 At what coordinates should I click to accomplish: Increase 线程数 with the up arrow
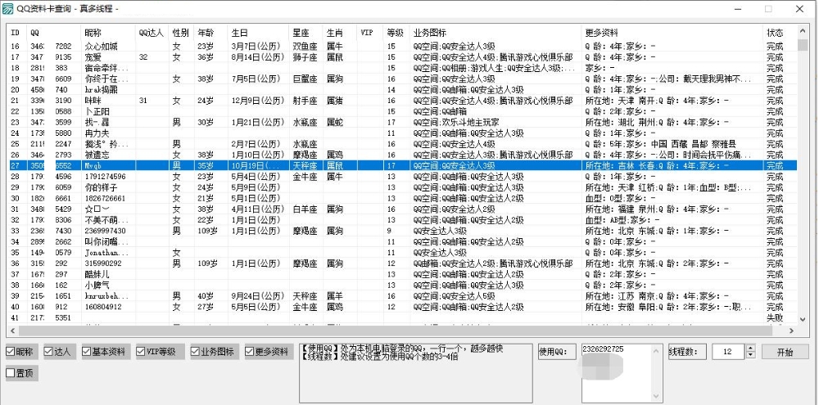click(x=751, y=348)
